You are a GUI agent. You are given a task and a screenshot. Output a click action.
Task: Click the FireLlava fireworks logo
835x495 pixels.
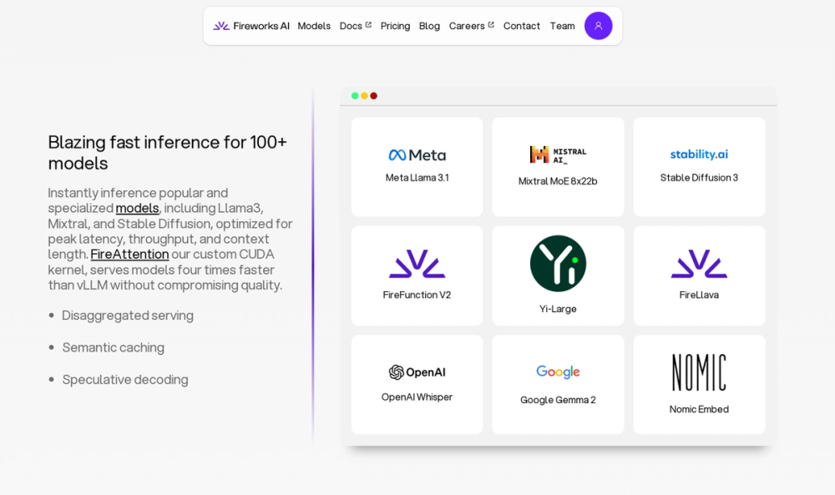[699, 264]
